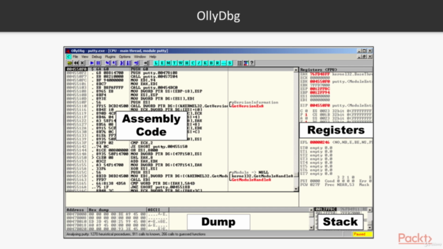Click the CPU child window C icon in menu bar

tap(69, 57)
